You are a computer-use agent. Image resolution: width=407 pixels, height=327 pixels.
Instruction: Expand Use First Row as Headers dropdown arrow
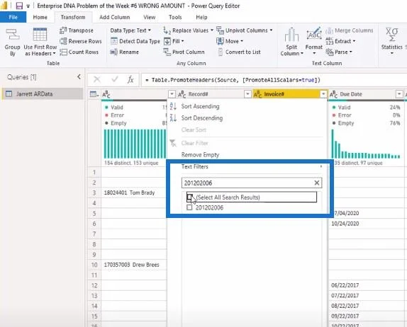(x=54, y=53)
